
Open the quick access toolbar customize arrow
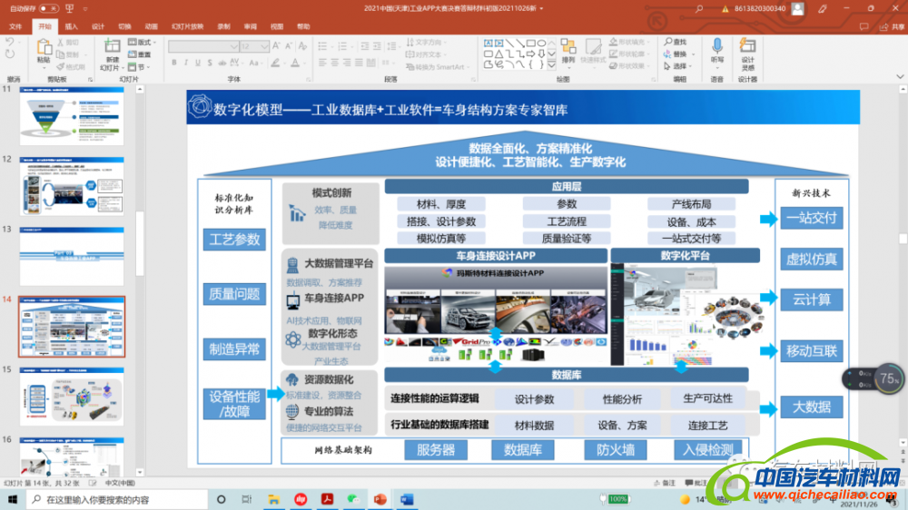click(85, 9)
